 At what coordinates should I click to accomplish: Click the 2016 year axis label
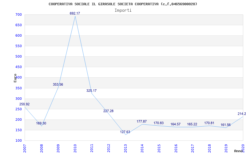tap(176, 148)
